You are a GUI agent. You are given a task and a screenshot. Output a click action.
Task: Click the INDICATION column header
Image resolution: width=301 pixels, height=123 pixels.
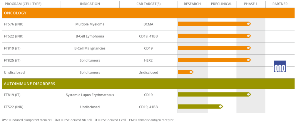point(90,4)
